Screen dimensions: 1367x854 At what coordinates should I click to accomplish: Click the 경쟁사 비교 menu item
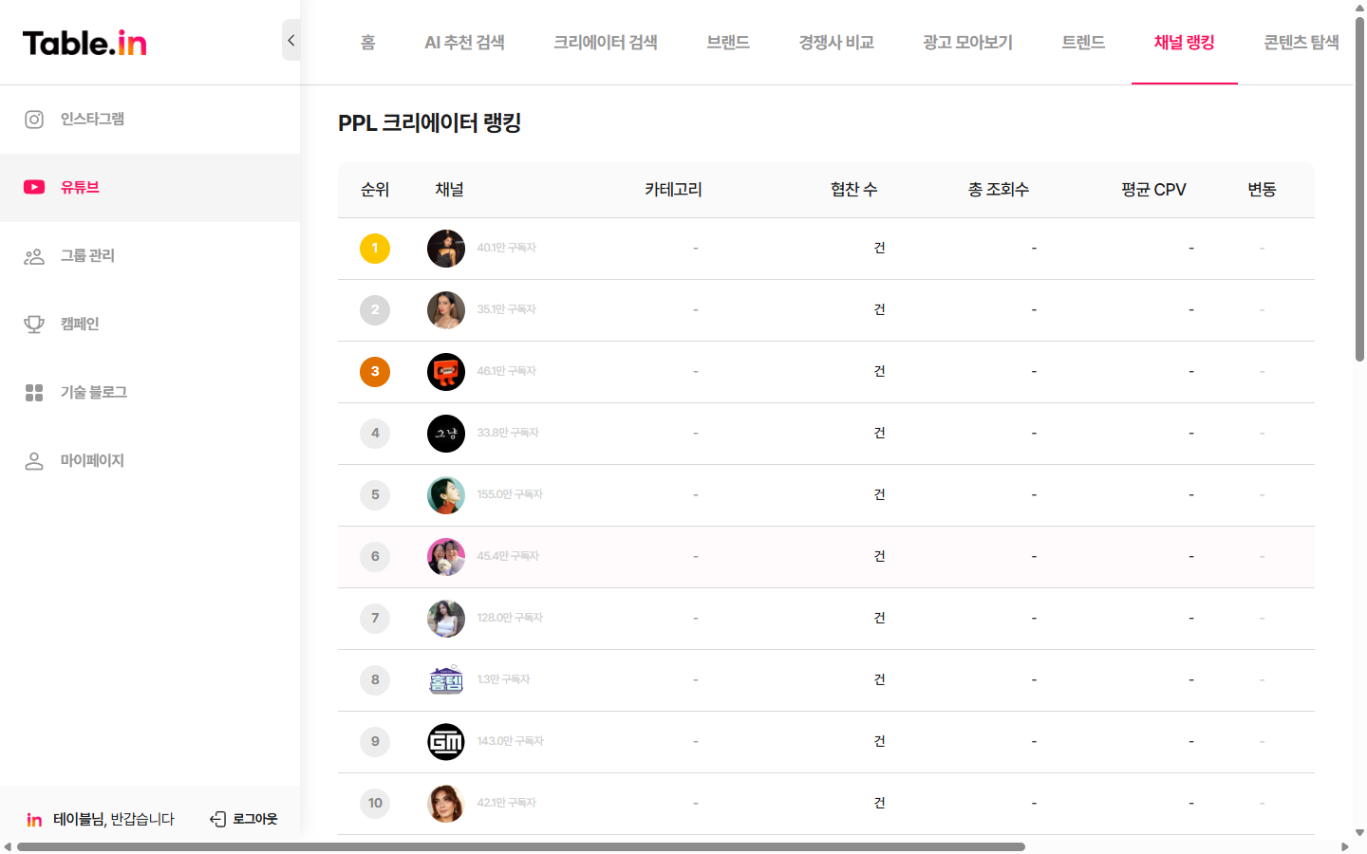(835, 42)
